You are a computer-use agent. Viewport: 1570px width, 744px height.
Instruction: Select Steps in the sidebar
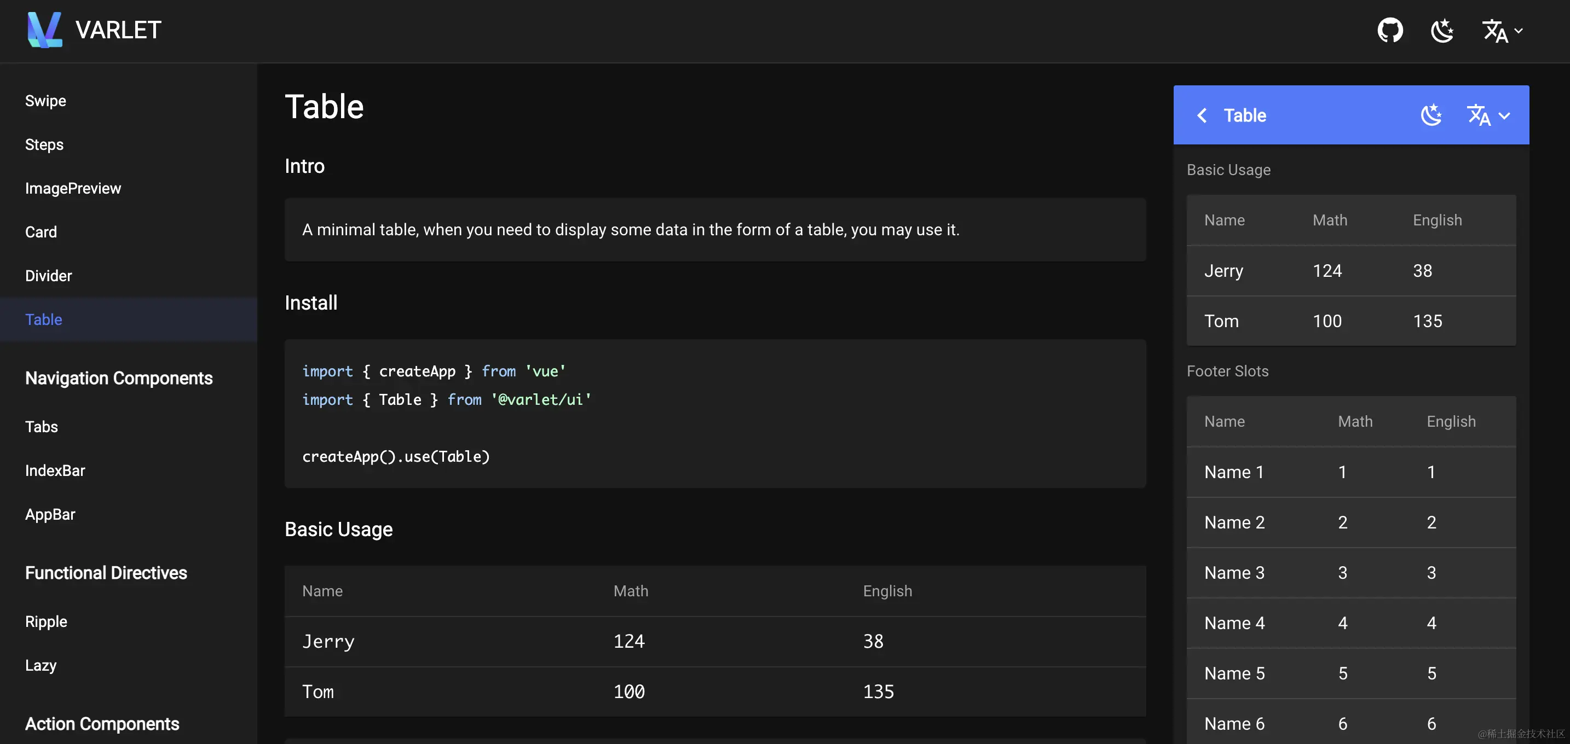(44, 145)
